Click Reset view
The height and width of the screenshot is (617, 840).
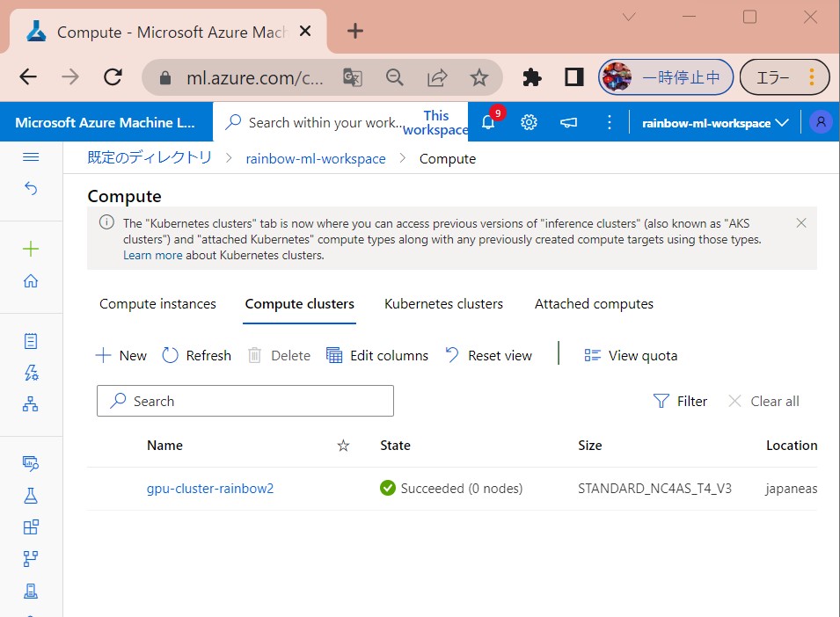[x=488, y=355]
